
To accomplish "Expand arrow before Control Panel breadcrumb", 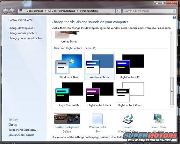I will tap(24, 11).
